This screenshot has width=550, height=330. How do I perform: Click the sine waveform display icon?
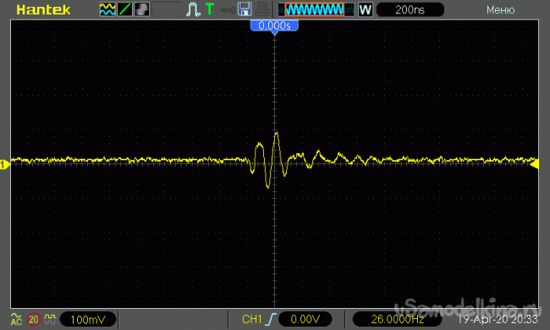pos(107,9)
